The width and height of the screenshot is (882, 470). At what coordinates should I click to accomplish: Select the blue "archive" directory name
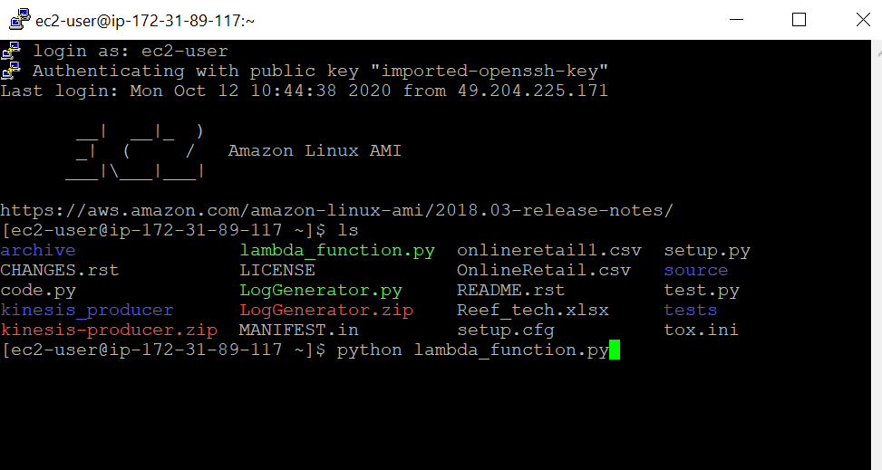click(38, 250)
